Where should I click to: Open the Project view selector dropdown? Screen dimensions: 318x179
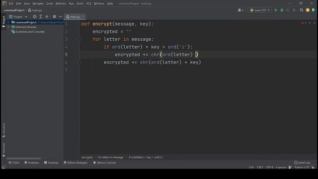[18, 16]
